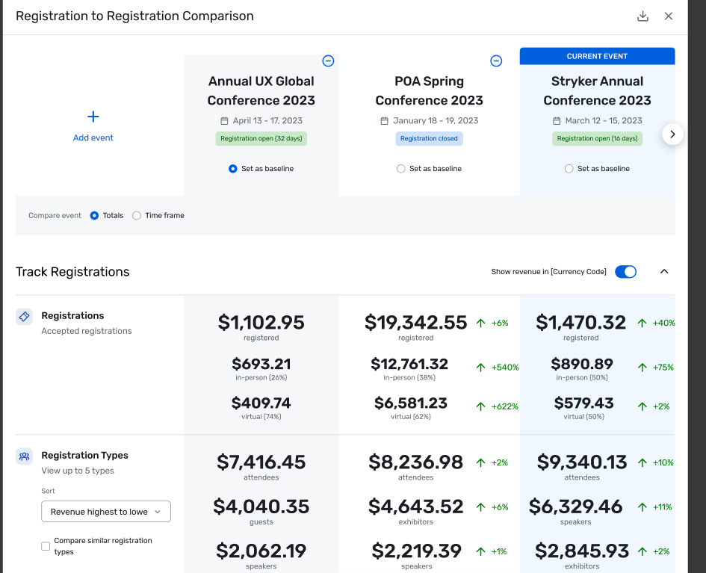Enable Compare similar registration types checkbox
Screen dimensions: 706x573
[x=46, y=546]
